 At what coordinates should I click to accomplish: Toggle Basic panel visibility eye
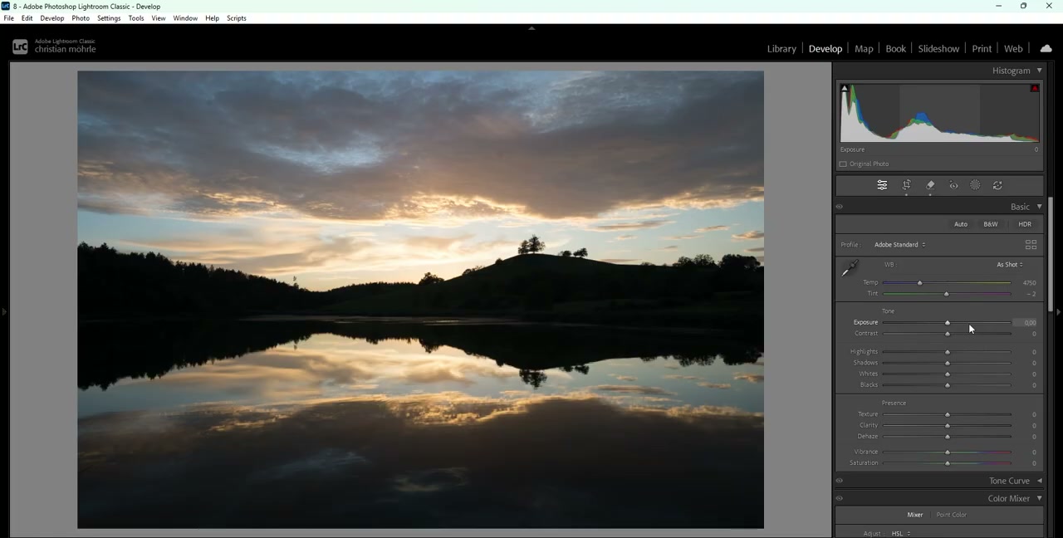(839, 207)
